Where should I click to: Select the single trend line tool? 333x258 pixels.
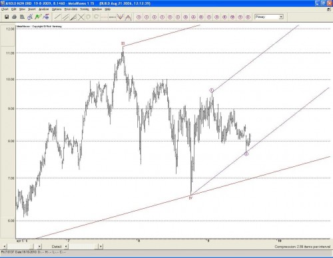57,17
